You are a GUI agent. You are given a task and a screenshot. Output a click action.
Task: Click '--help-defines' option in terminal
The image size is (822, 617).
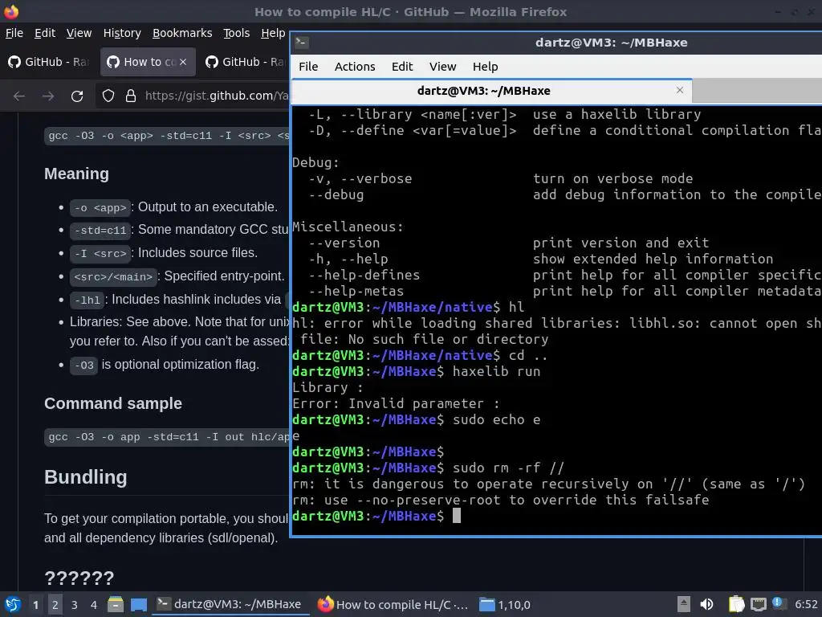pos(364,275)
